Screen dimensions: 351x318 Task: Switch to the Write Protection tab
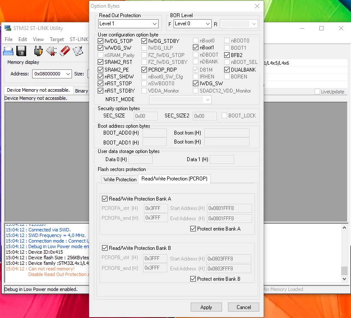tap(120, 180)
